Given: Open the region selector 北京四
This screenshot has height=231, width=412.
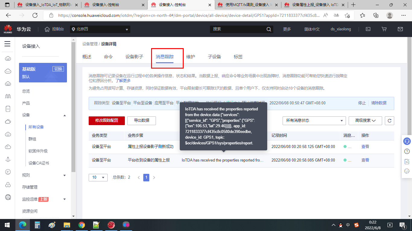Looking at the screenshot, I should coord(100,29).
